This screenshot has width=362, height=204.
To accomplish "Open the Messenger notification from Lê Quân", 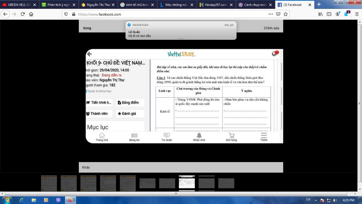I will tap(181, 30).
